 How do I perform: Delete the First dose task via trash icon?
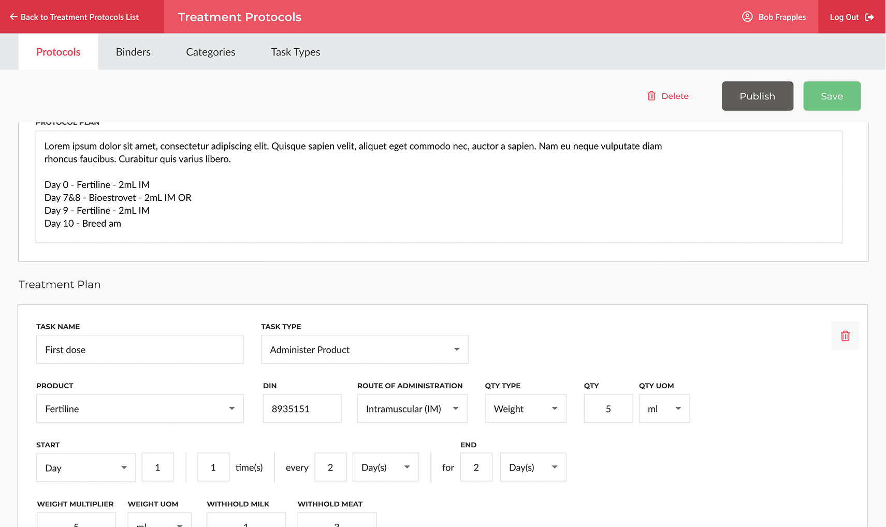(x=845, y=336)
